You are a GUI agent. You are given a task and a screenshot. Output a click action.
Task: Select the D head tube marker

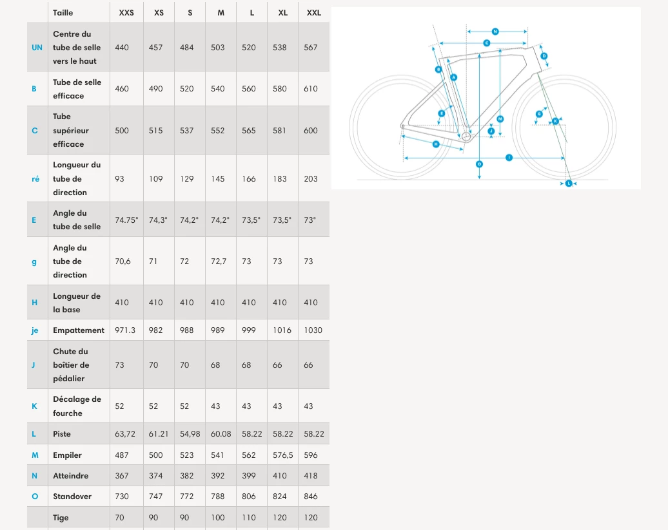pyautogui.click(x=544, y=56)
